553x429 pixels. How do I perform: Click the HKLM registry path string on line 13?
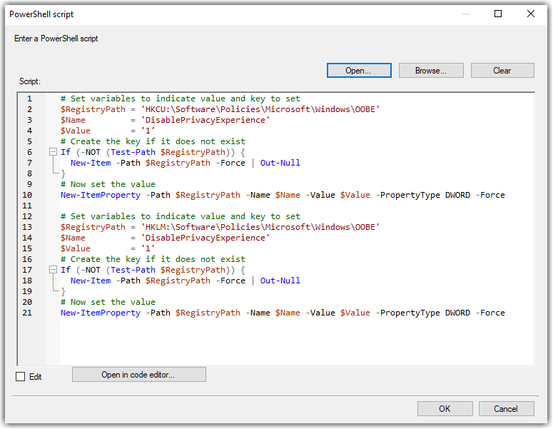tap(260, 227)
